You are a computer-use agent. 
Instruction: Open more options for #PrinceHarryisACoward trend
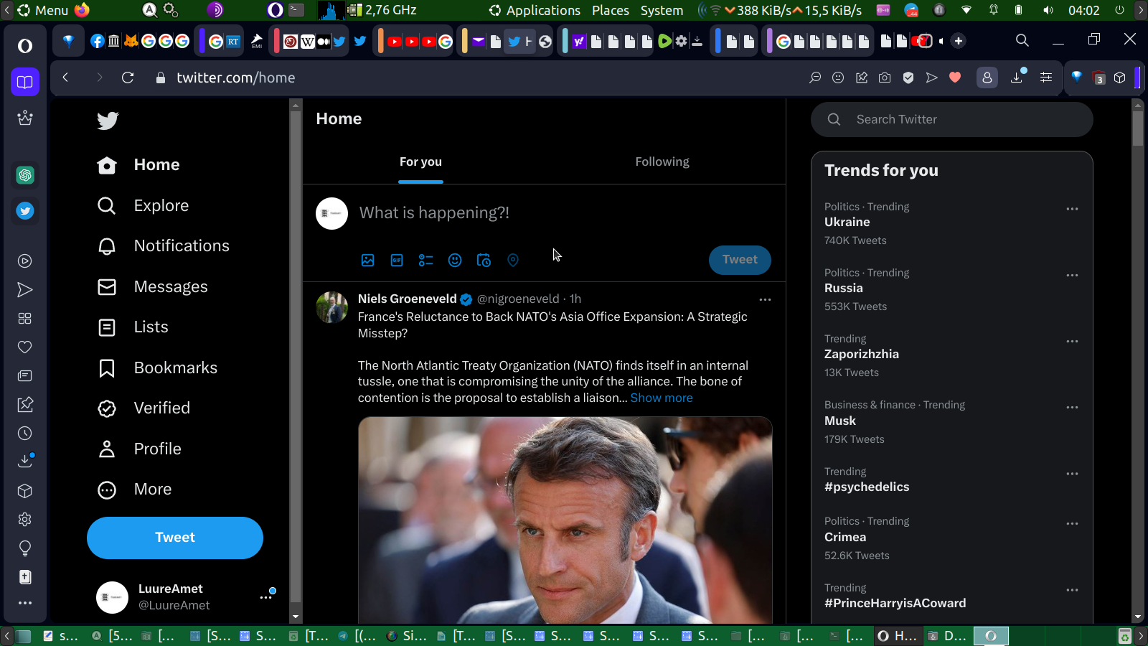tap(1072, 590)
